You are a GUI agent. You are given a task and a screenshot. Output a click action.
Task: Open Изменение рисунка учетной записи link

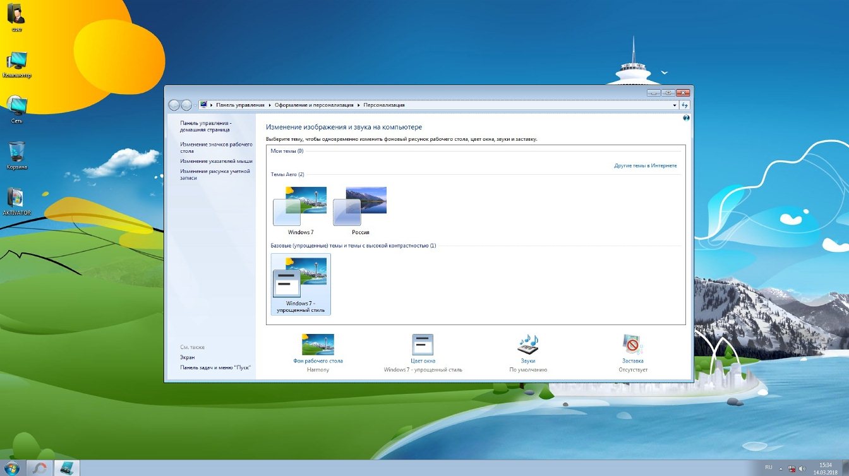(x=215, y=174)
